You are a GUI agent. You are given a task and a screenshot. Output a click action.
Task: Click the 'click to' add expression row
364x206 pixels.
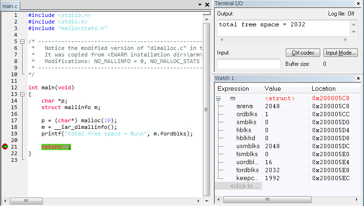239,186
